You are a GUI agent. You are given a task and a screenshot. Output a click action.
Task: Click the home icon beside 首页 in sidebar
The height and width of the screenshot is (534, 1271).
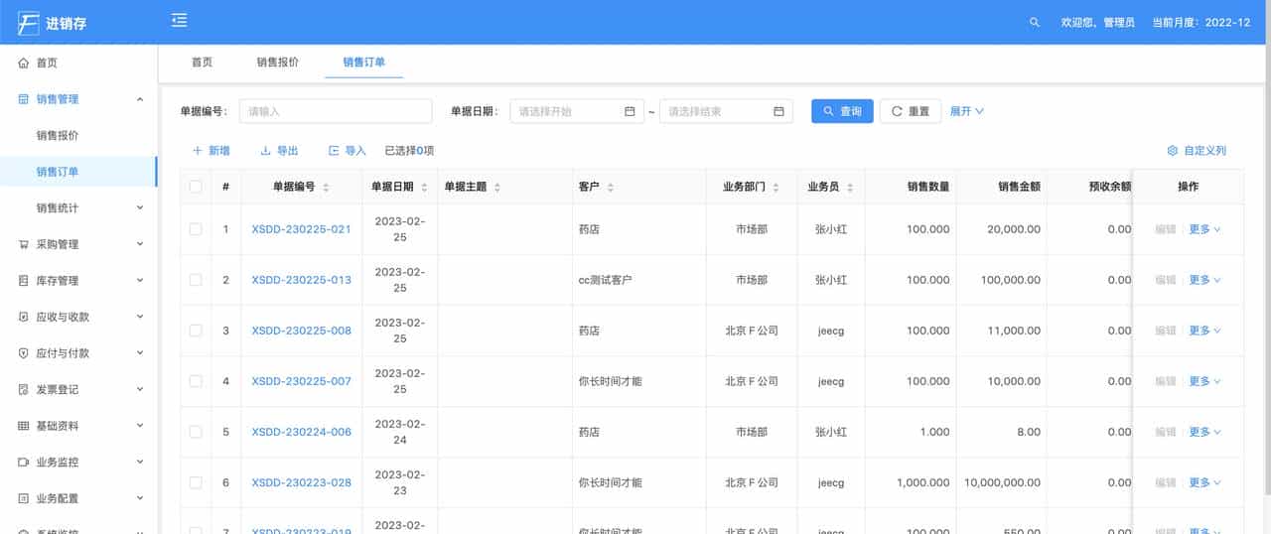pyautogui.click(x=24, y=63)
